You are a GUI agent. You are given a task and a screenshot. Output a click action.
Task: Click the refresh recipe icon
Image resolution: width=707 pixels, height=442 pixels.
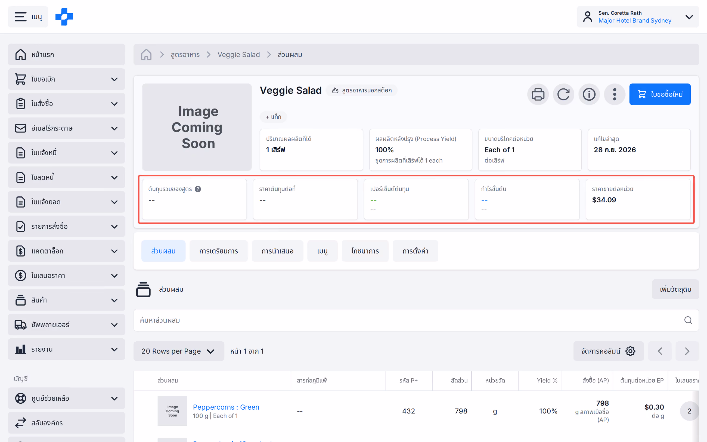point(563,94)
